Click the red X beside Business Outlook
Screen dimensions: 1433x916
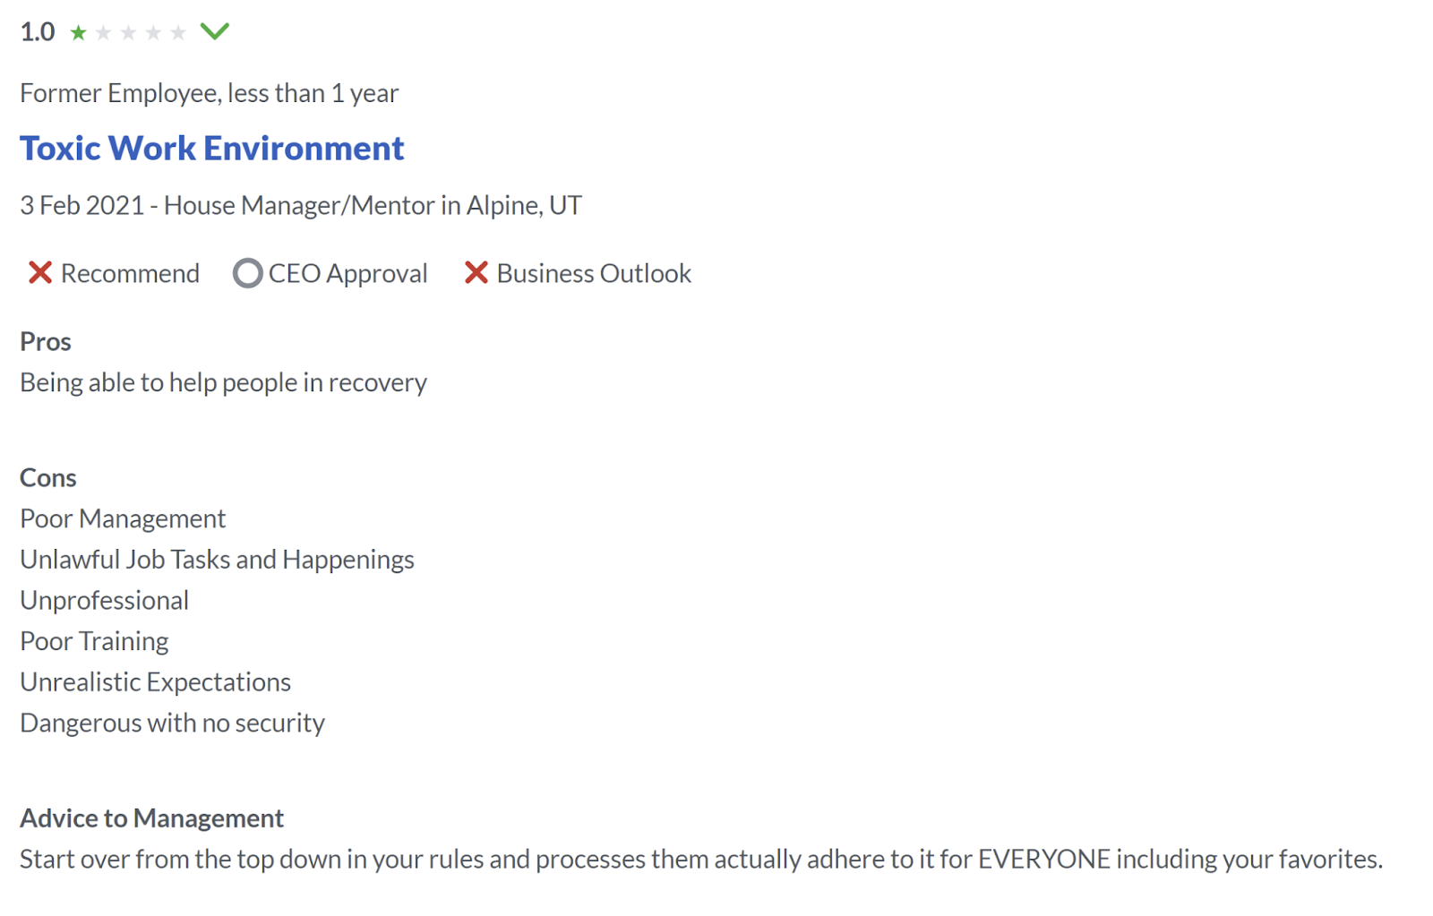tap(476, 272)
